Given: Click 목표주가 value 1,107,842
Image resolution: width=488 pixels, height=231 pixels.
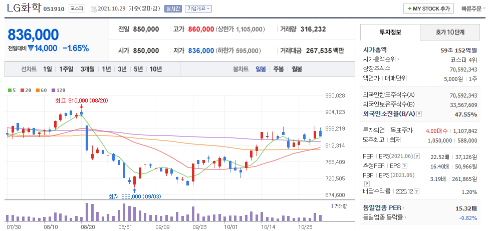Looking at the screenshot, I should pos(465,131).
